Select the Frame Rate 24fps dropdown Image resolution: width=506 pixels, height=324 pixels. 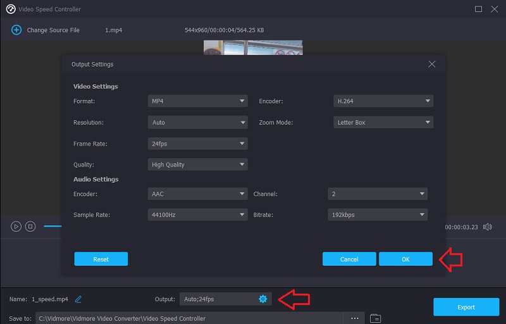coord(197,144)
